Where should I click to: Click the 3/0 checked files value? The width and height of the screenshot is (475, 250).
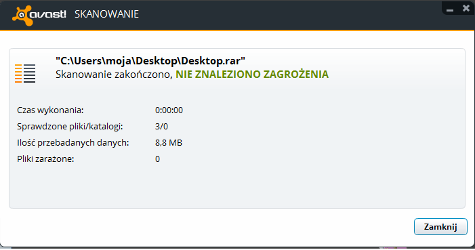[x=161, y=127]
